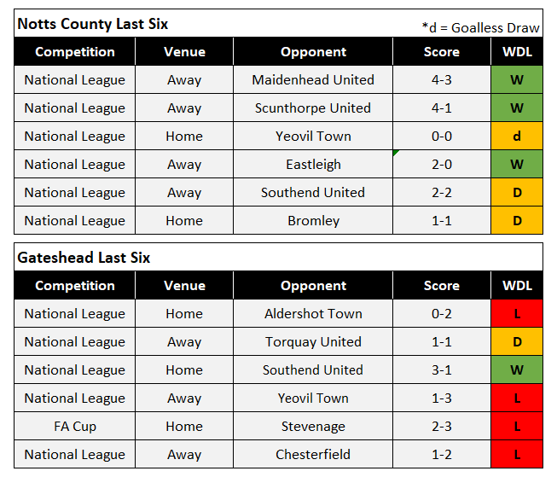
Task: Select the "Gateshead Last Six" title cell
Action: 84,258
